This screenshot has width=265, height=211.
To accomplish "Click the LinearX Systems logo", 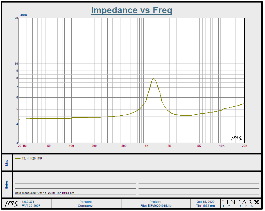I will tap(241, 203).
